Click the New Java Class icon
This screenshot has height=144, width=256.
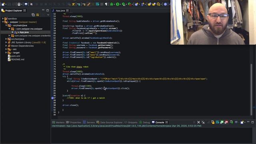[x=142, y=4]
